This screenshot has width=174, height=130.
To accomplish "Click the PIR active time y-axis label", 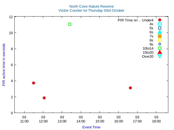I will [x=4, y=65].
